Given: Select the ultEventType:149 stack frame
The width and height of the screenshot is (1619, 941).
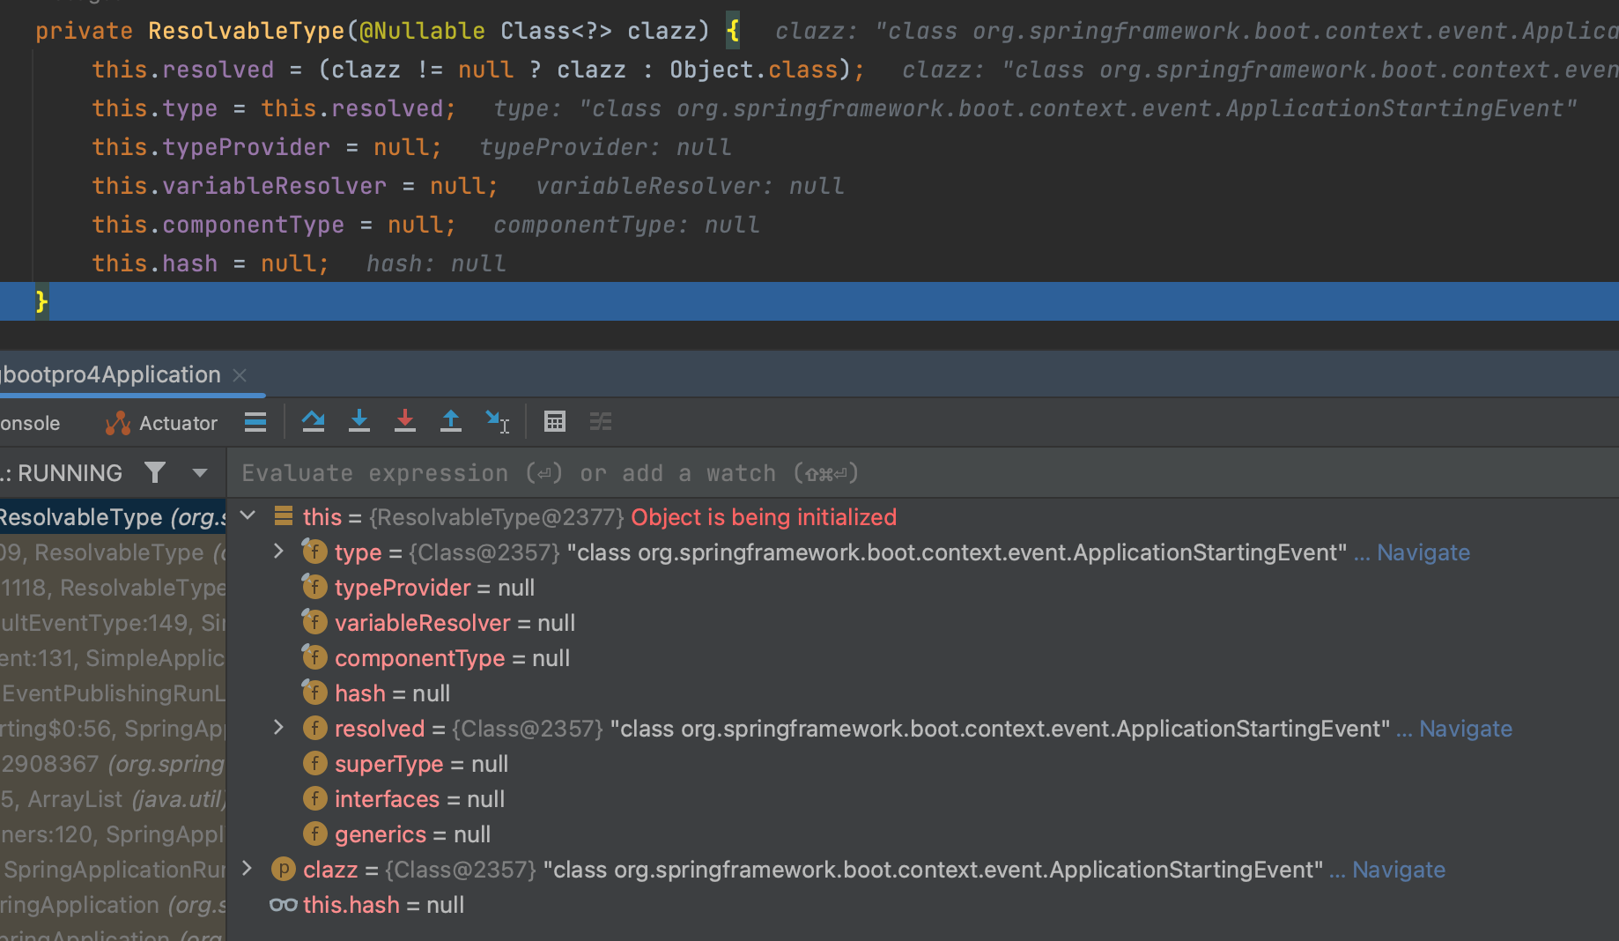Looking at the screenshot, I should click(x=113, y=623).
